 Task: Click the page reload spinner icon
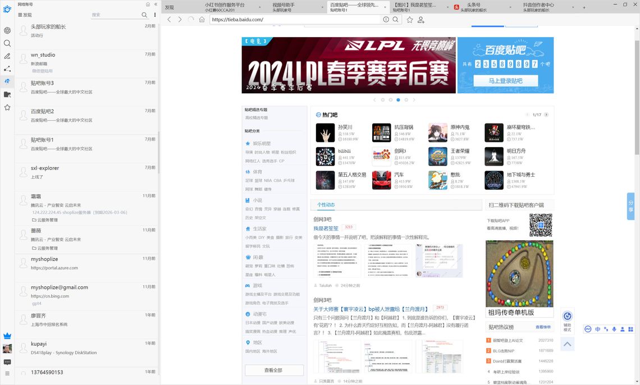coord(191,19)
